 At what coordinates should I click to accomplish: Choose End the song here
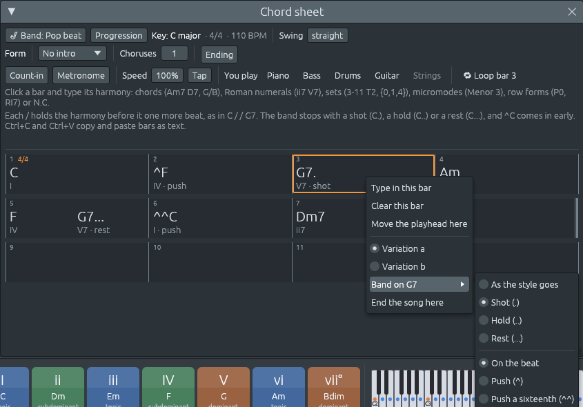tap(419, 303)
